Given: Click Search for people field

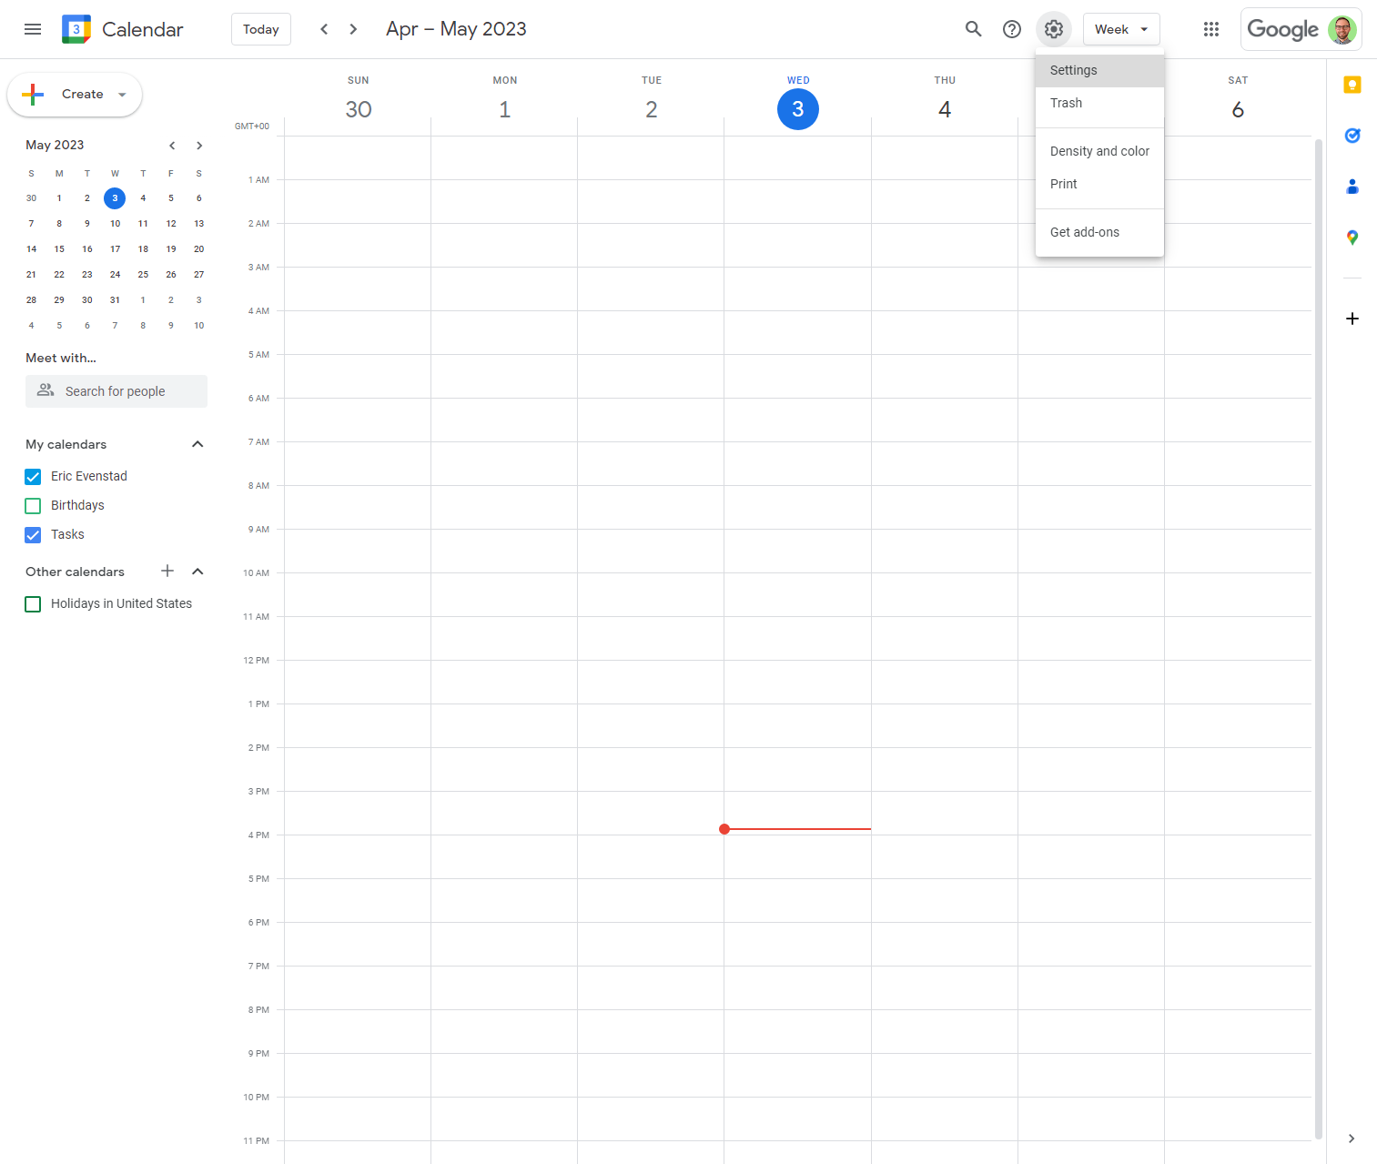Looking at the screenshot, I should pyautogui.click(x=116, y=391).
